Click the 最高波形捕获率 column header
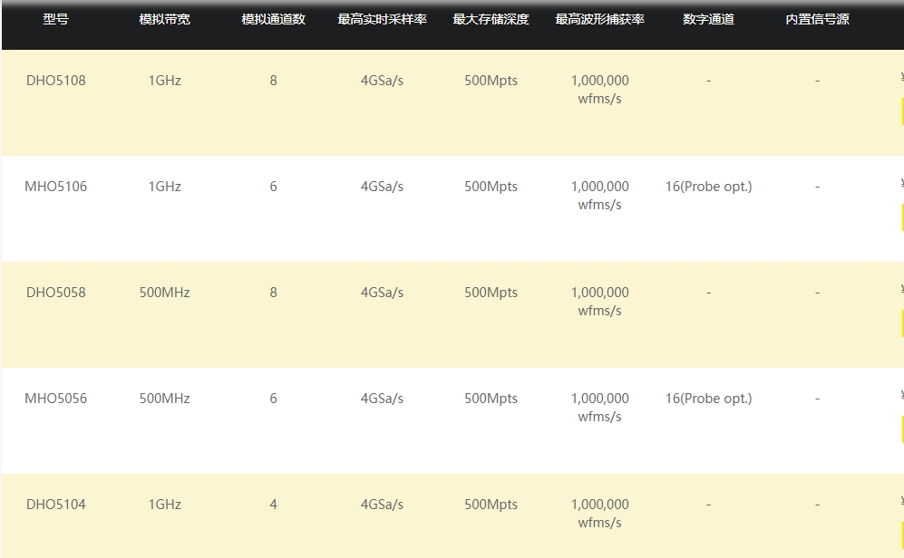This screenshot has height=558, width=904. click(x=599, y=19)
